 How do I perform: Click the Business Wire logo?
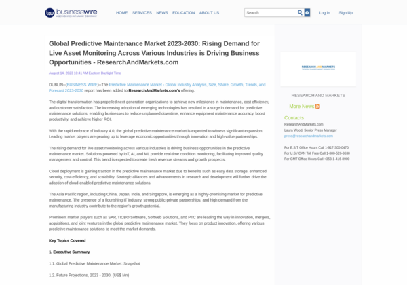(71, 13)
